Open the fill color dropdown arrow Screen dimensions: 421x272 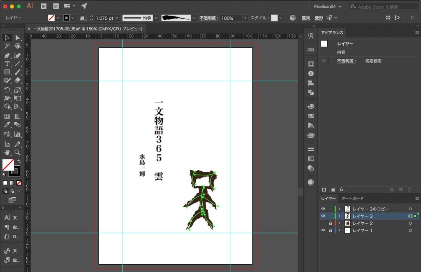click(58, 18)
